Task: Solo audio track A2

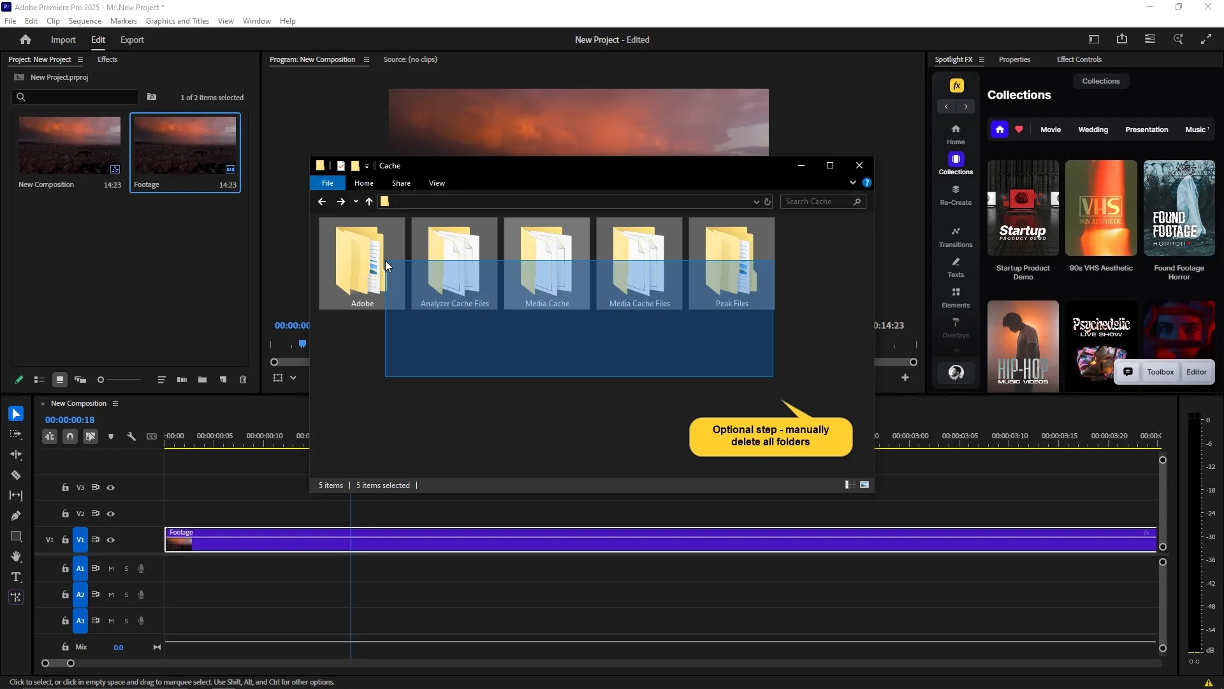Action: 126,595
